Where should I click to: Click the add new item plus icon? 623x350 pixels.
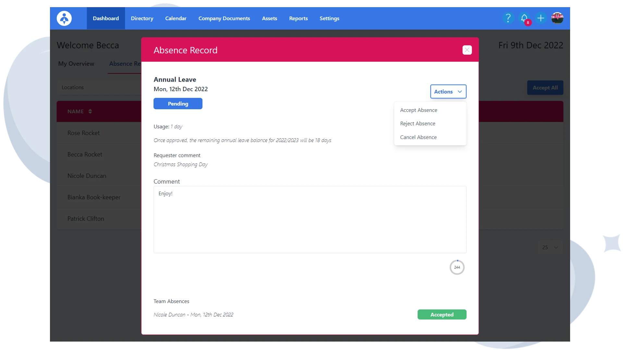pos(541,18)
